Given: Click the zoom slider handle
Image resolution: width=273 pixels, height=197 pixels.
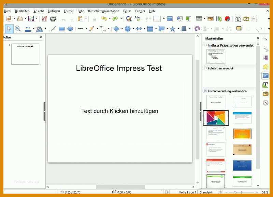Looking at the screenshot, I should click(x=235, y=192).
